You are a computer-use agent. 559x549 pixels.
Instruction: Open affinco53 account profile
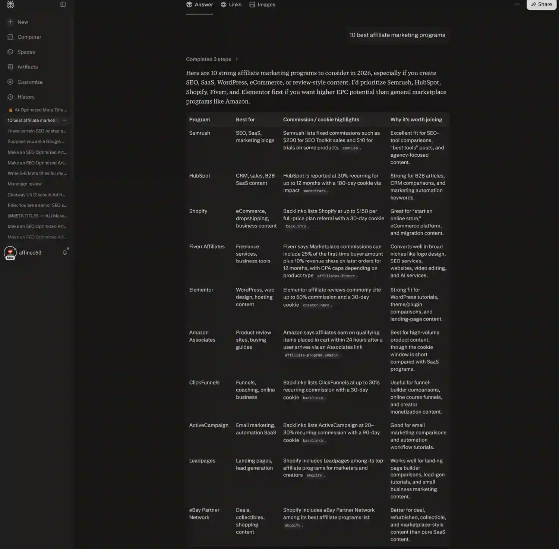pyautogui.click(x=30, y=253)
